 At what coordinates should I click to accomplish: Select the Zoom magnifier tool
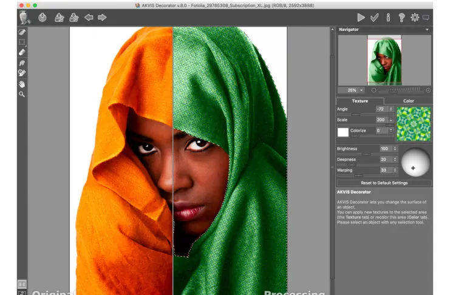click(x=22, y=94)
